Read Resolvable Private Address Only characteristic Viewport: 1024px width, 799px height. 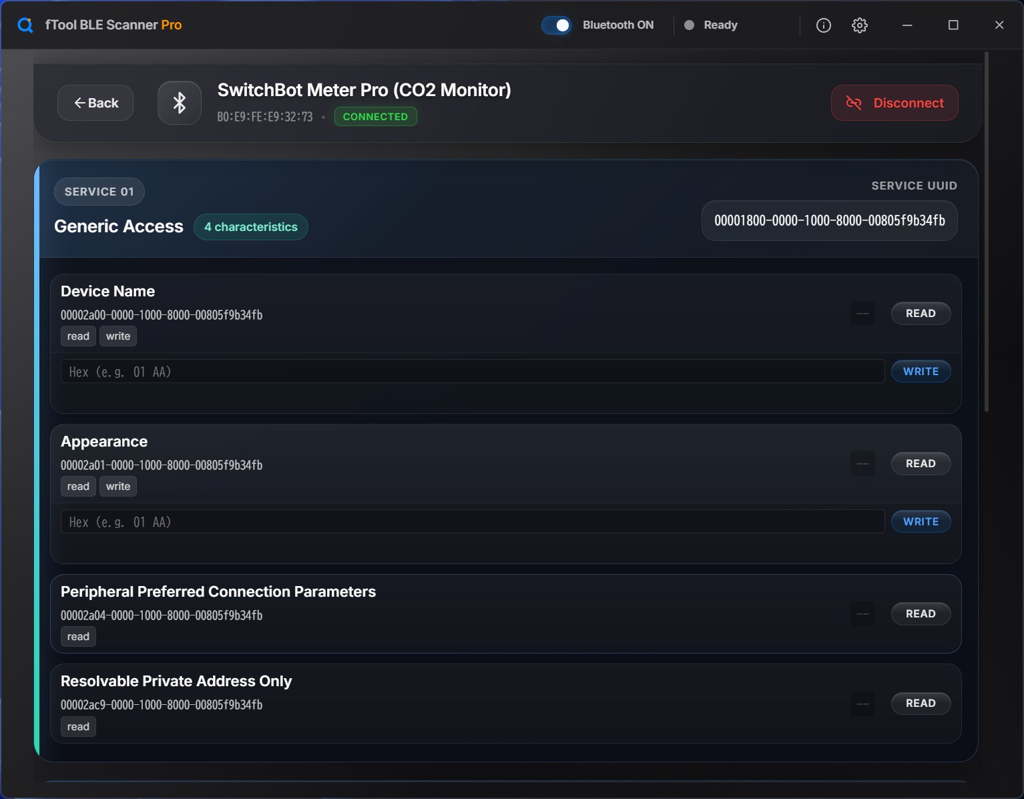pos(921,704)
